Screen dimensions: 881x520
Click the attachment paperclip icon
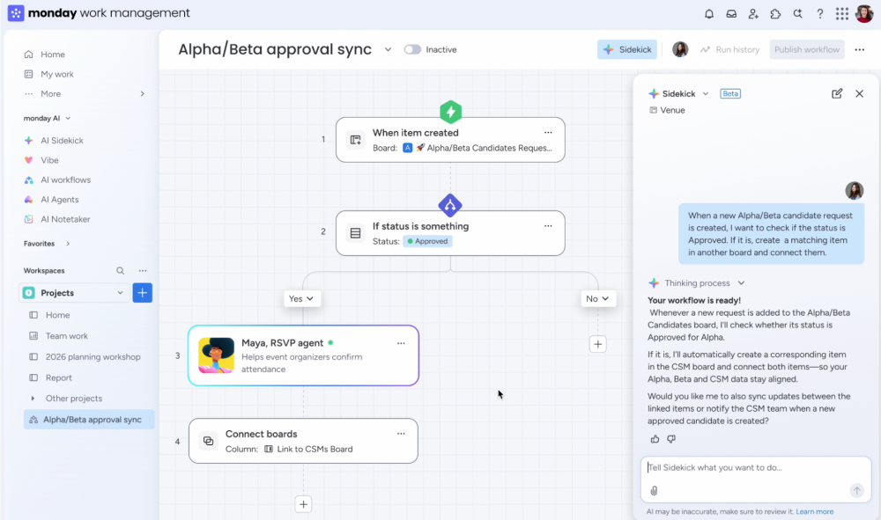654,491
